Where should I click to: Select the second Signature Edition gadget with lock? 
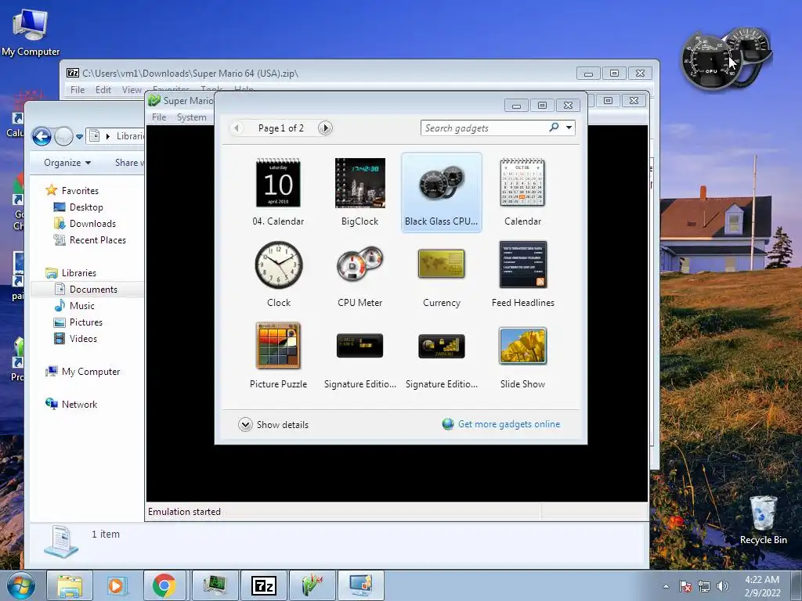pos(442,346)
